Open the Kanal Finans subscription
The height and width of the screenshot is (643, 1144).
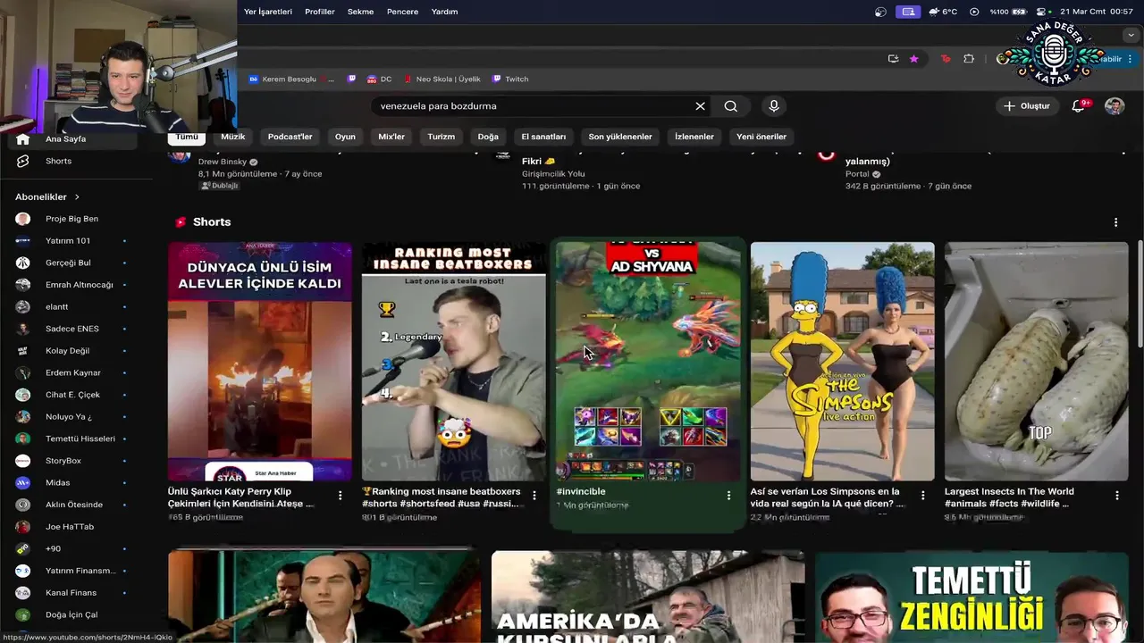point(71,593)
